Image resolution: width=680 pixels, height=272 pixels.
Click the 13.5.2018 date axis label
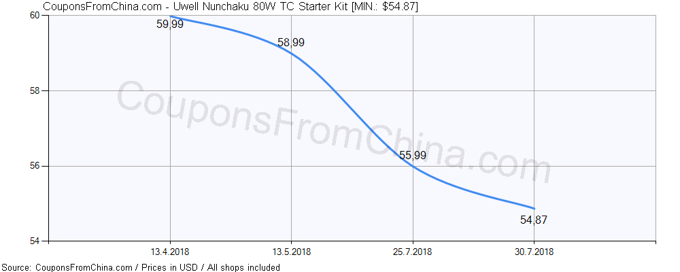click(x=291, y=252)
